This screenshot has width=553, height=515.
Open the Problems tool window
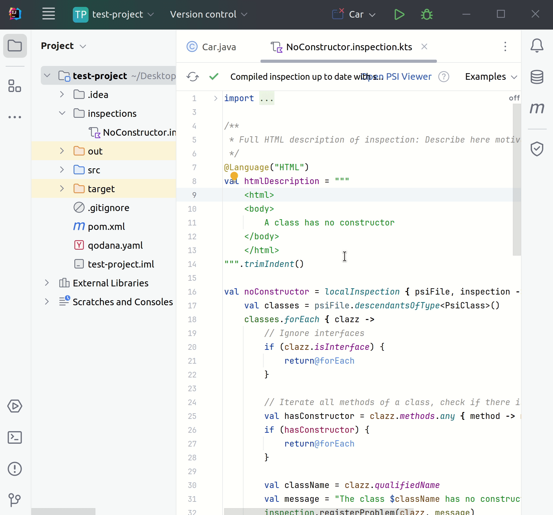click(15, 469)
